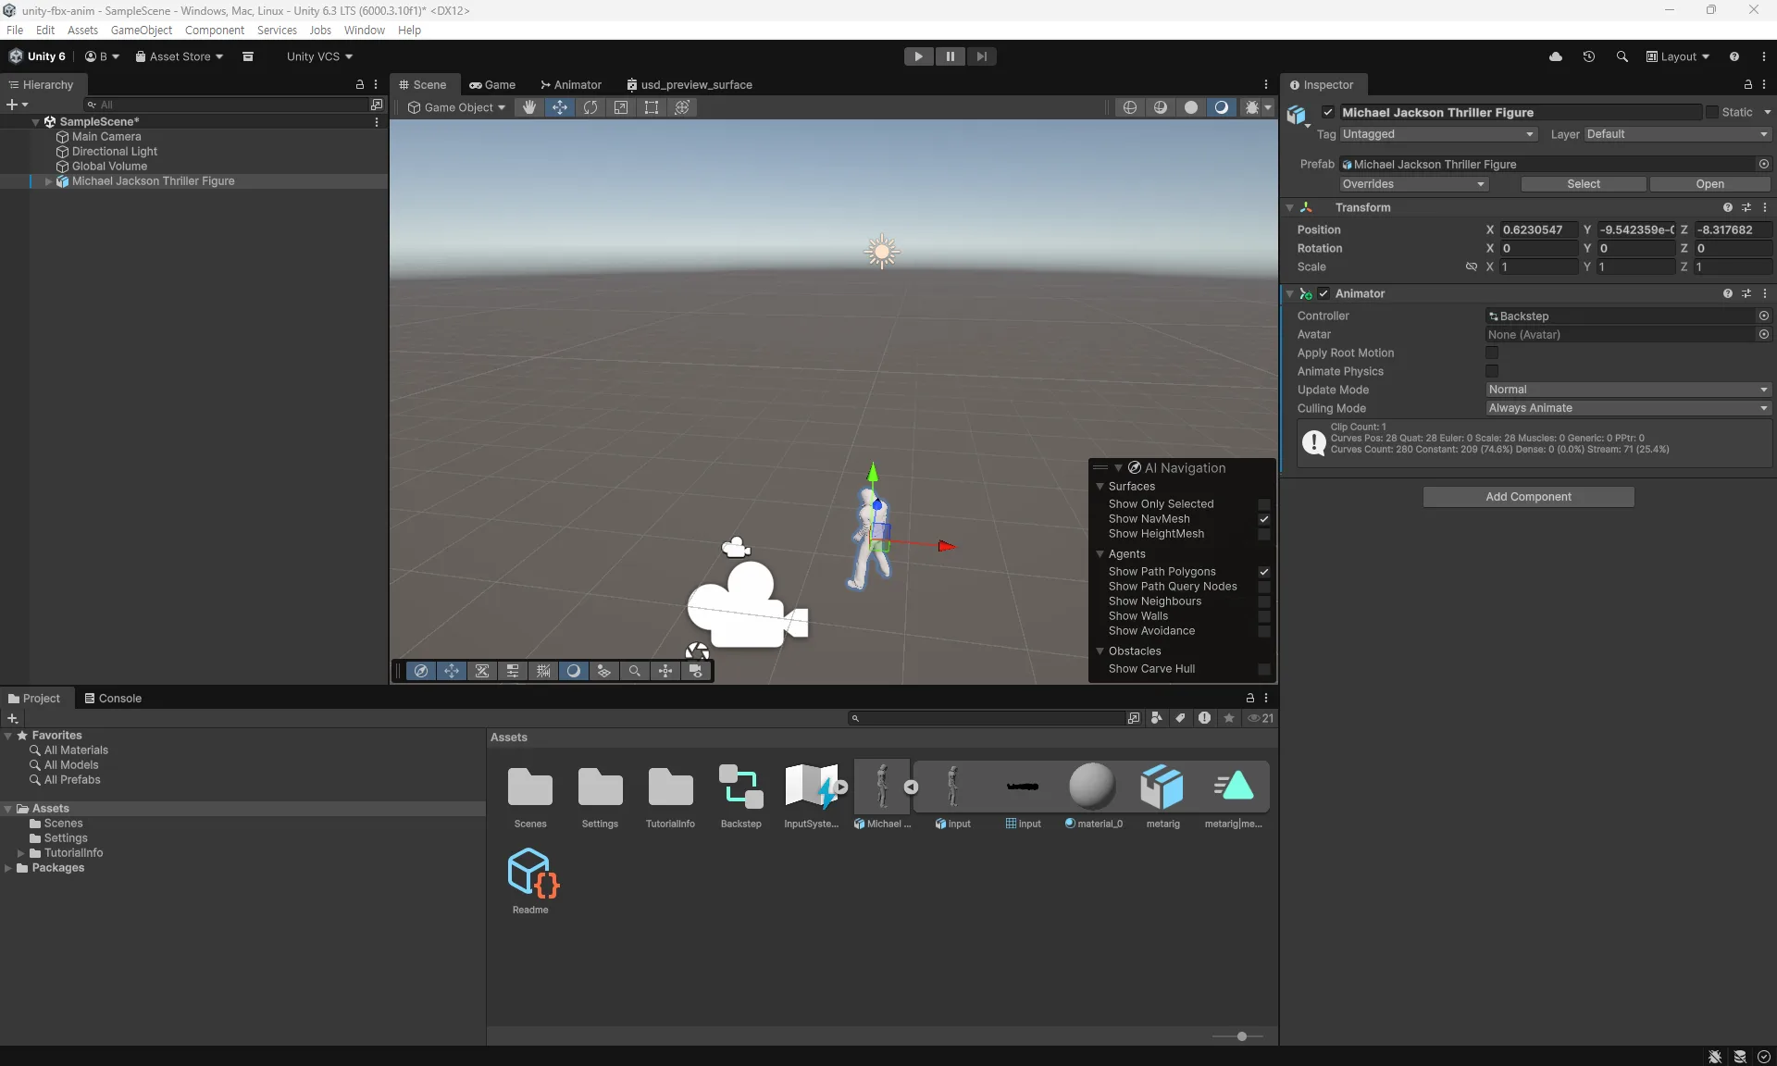The height and width of the screenshot is (1066, 1777).
Task: Toggle the GameObject active checkbox
Action: tap(1328, 112)
